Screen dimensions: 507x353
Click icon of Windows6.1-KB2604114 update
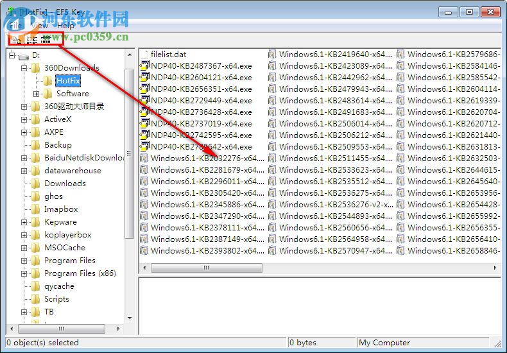click(x=400, y=89)
